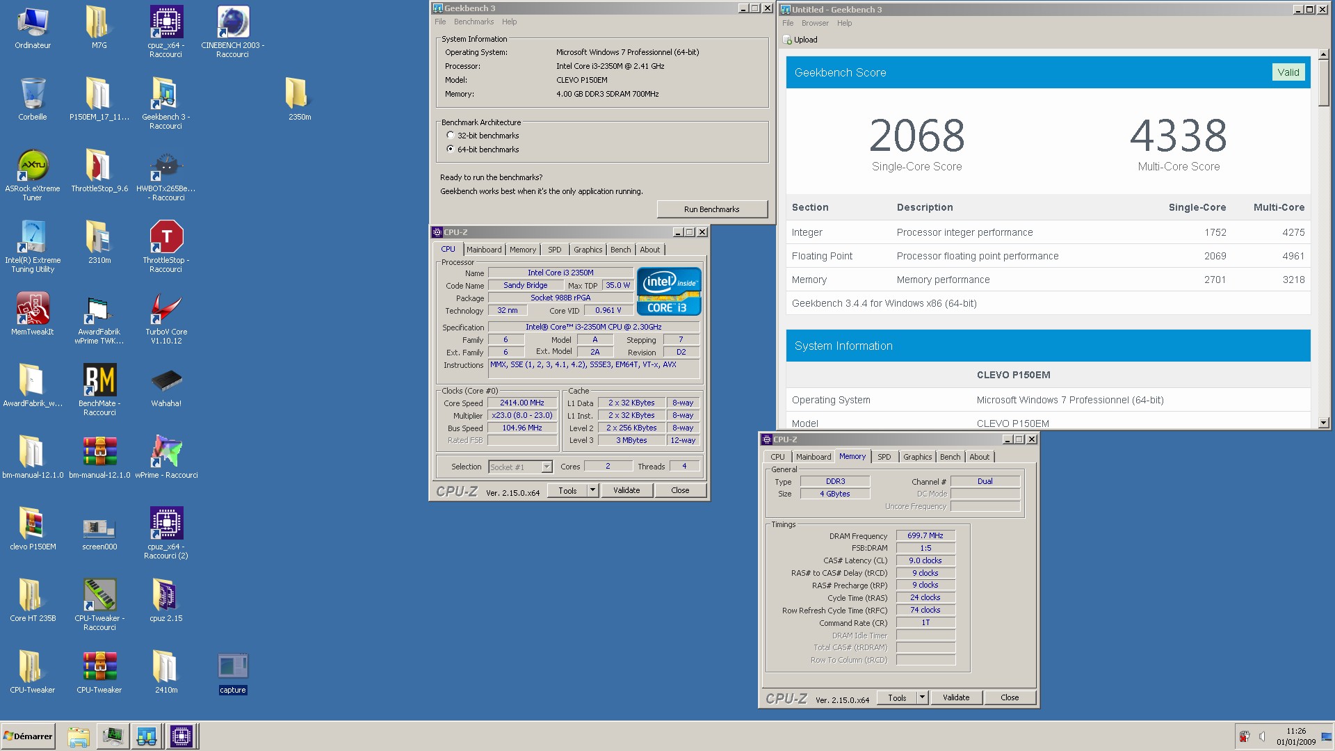Image resolution: width=1335 pixels, height=751 pixels.
Task: Open the HWBOTx265 Benchmark shortcut icon
Action: [165, 165]
